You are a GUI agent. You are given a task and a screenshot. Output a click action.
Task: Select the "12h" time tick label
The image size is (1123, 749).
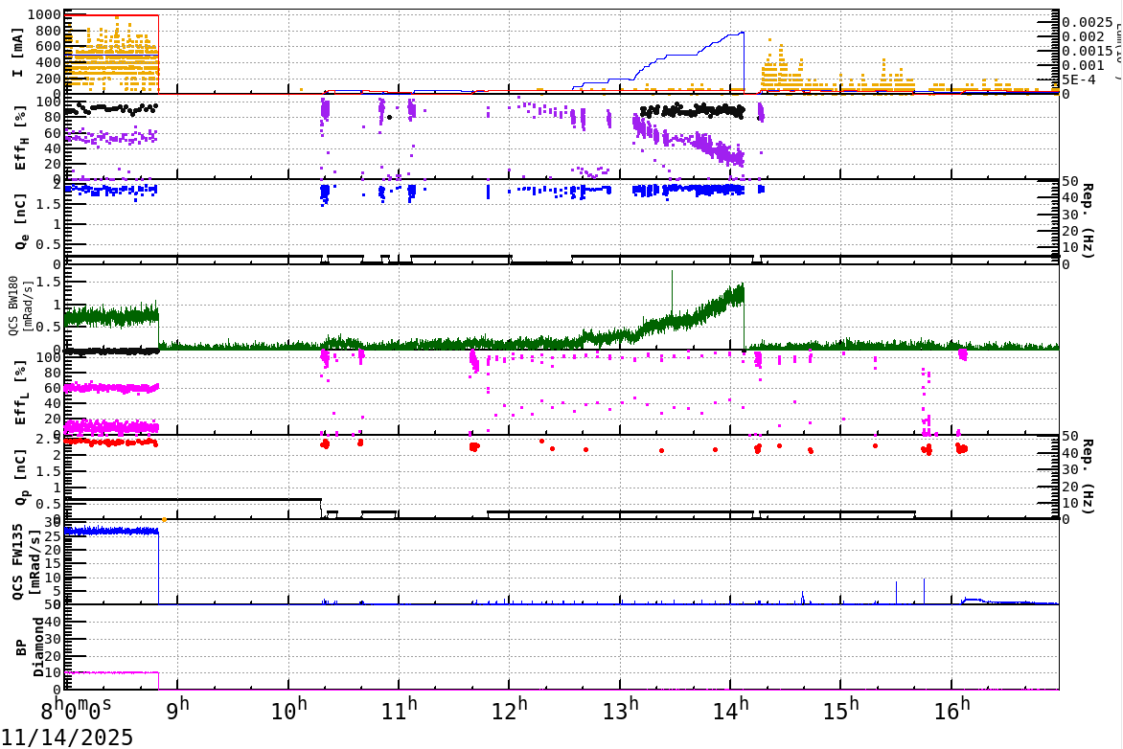510,708
